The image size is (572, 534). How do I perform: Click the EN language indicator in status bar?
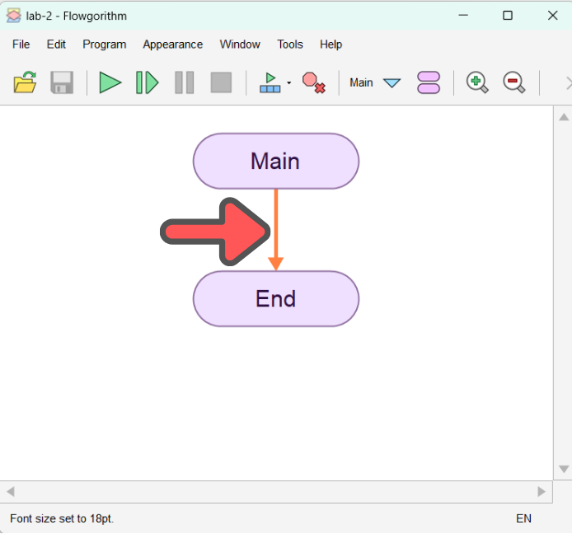(x=523, y=518)
